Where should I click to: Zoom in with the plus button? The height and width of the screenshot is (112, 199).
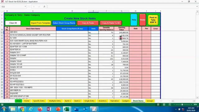(x=192, y=105)
